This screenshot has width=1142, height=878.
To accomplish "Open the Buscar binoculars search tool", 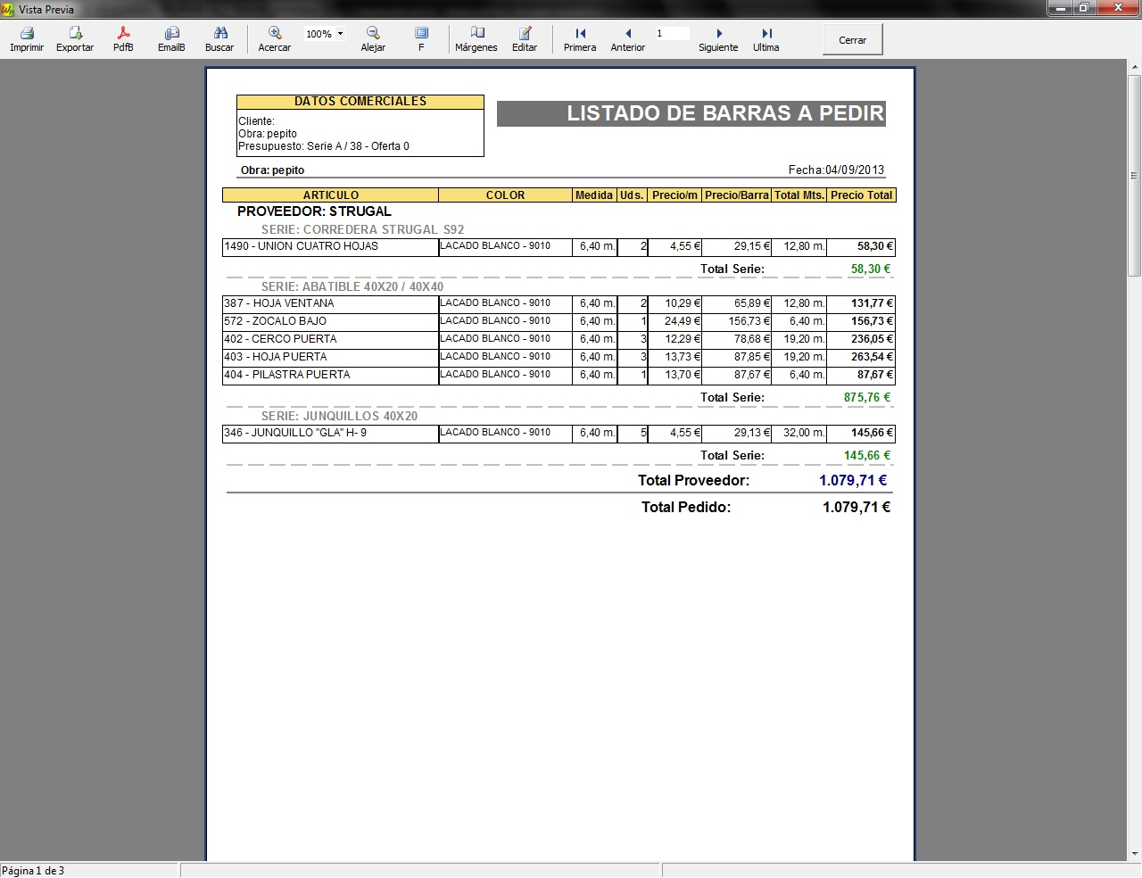I will [x=219, y=33].
